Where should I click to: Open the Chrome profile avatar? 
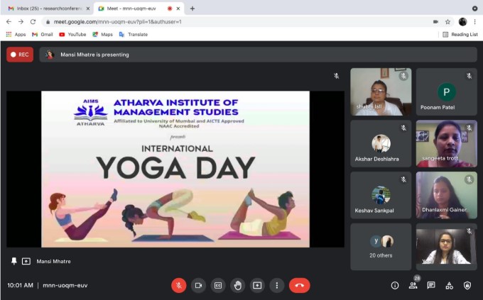(x=462, y=22)
